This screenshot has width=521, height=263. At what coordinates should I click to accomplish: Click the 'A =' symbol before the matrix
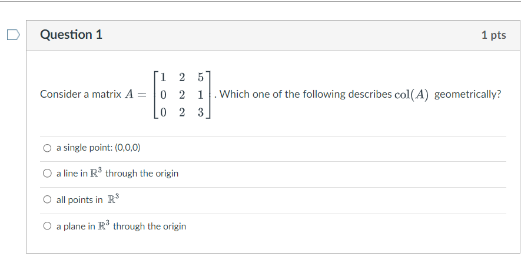[135, 95]
